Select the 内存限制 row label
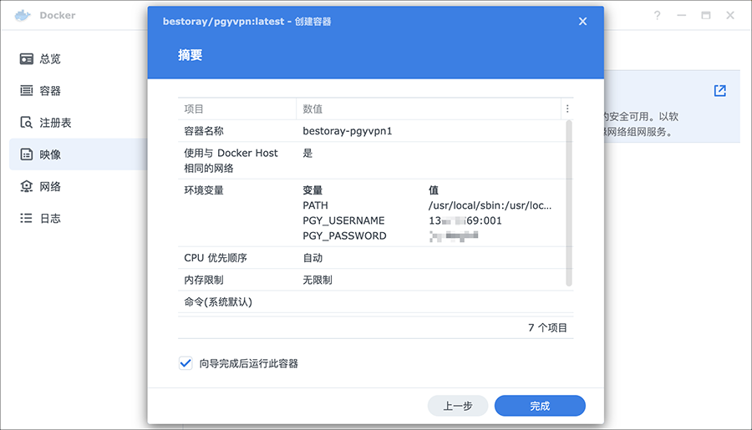 pyautogui.click(x=204, y=280)
